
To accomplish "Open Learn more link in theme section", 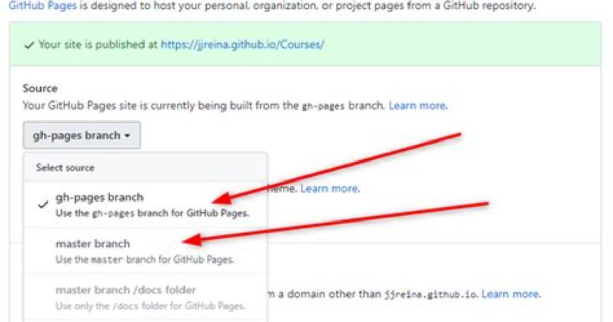I will 330,189.
